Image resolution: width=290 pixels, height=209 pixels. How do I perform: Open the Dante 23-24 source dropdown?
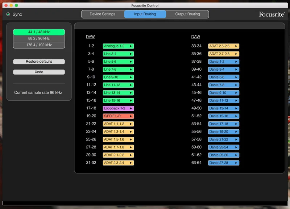pos(224,147)
